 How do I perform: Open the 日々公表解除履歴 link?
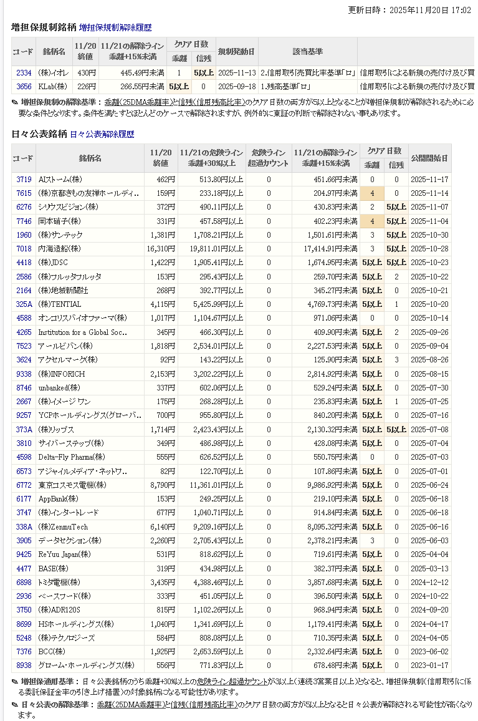[102, 134]
